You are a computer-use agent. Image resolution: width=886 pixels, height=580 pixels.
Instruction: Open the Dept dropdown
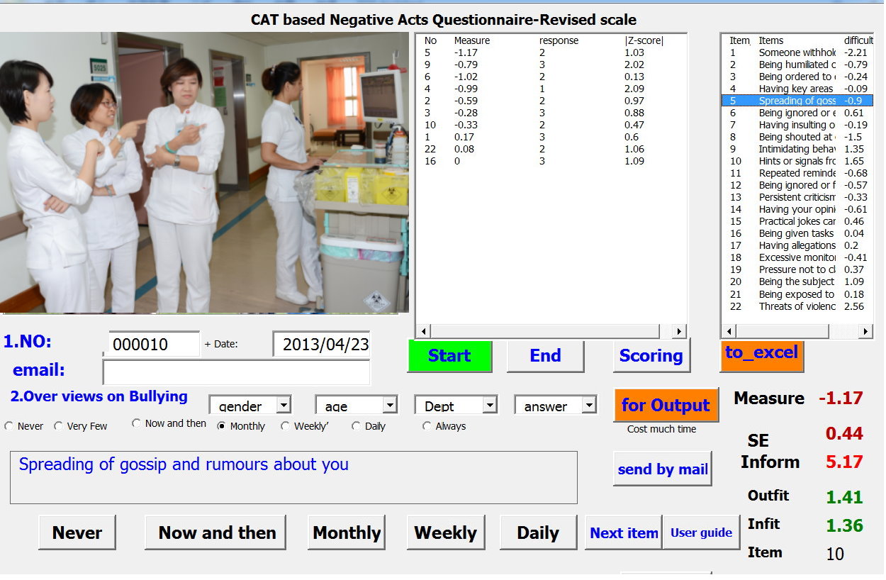pyautogui.click(x=490, y=405)
